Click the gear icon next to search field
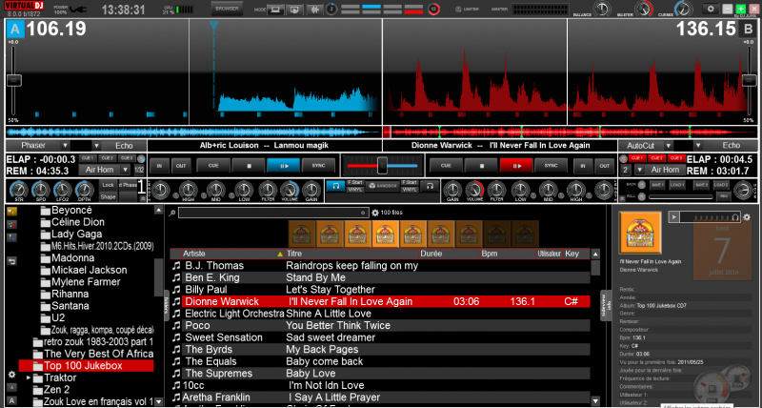The height and width of the screenshot is (408, 762). [x=375, y=213]
